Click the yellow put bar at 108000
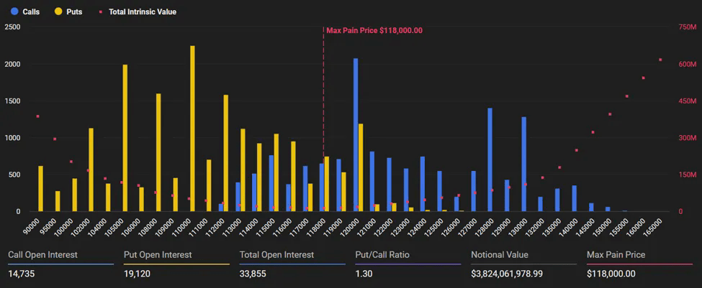The width and height of the screenshot is (702, 288). (158, 152)
